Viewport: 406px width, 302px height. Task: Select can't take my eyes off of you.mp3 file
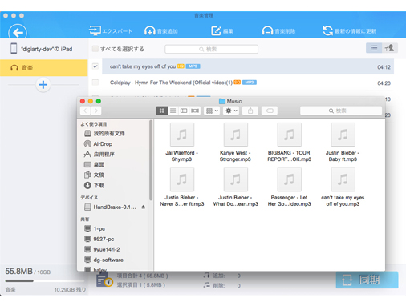[343, 187]
